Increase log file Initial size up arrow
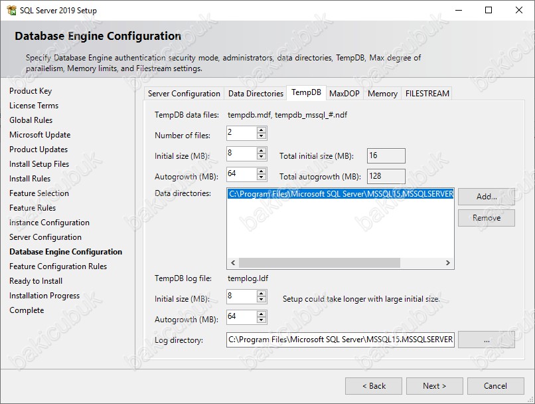 [262, 293]
